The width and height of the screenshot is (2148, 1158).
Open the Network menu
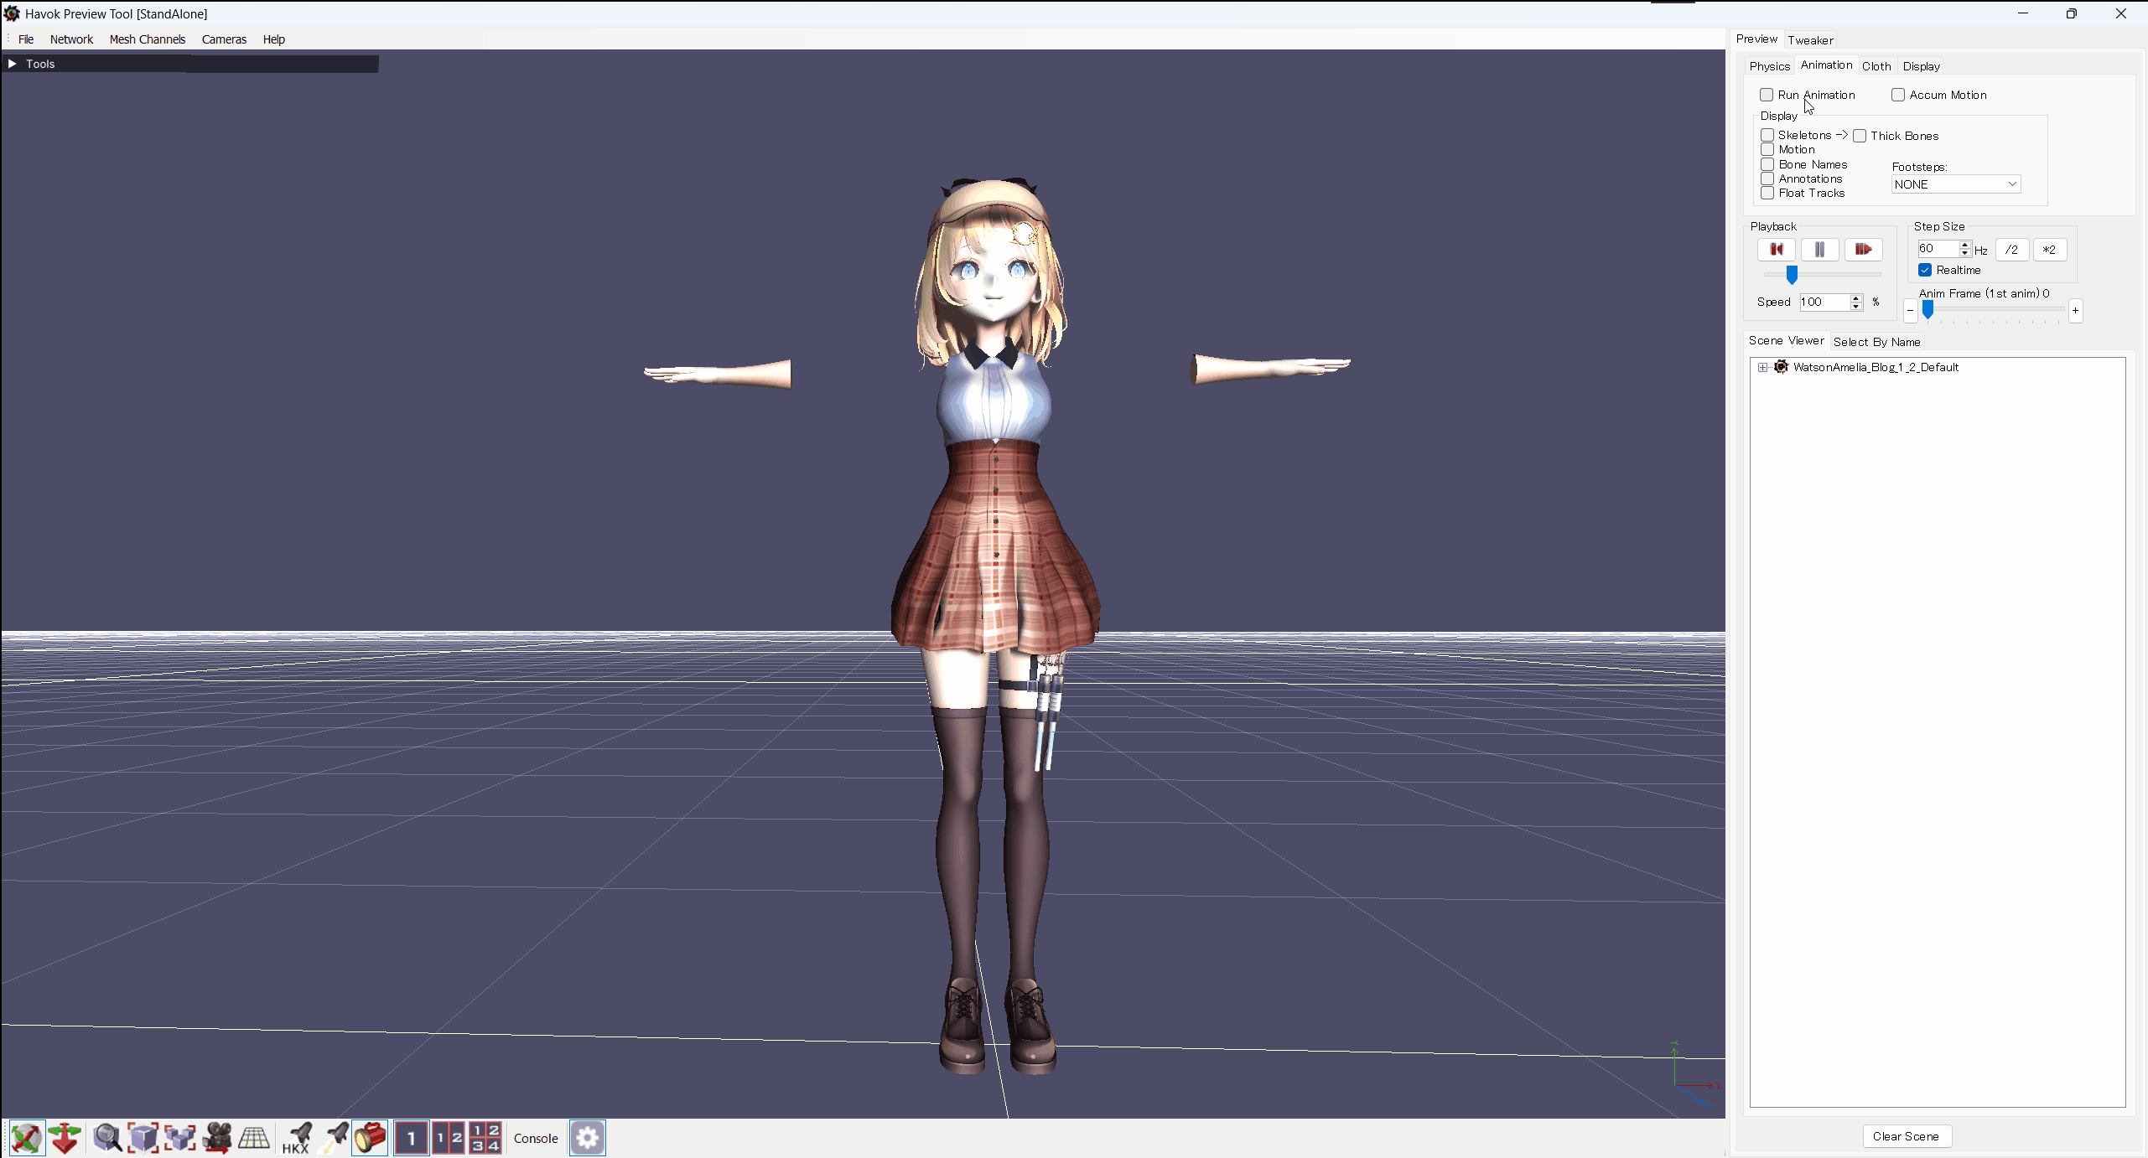(x=71, y=39)
